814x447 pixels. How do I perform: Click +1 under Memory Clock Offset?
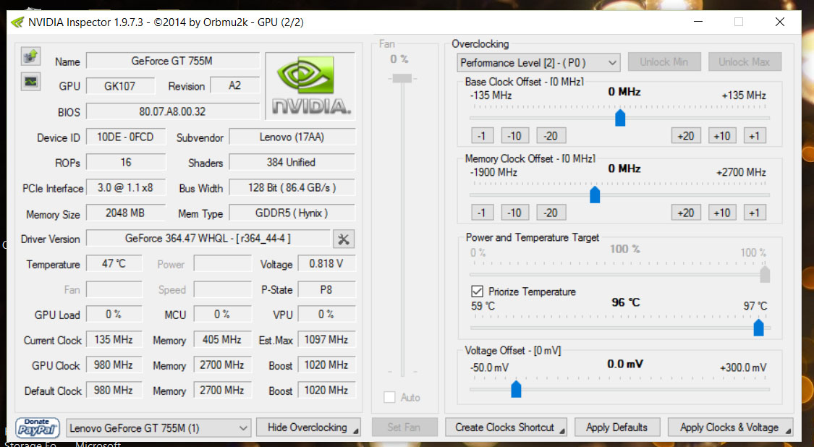coord(755,213)
